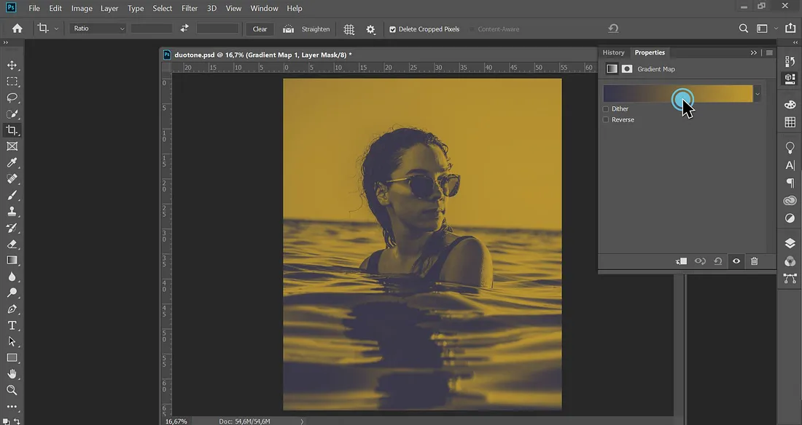Expand the left toolbox double arrows

point(6,43)
